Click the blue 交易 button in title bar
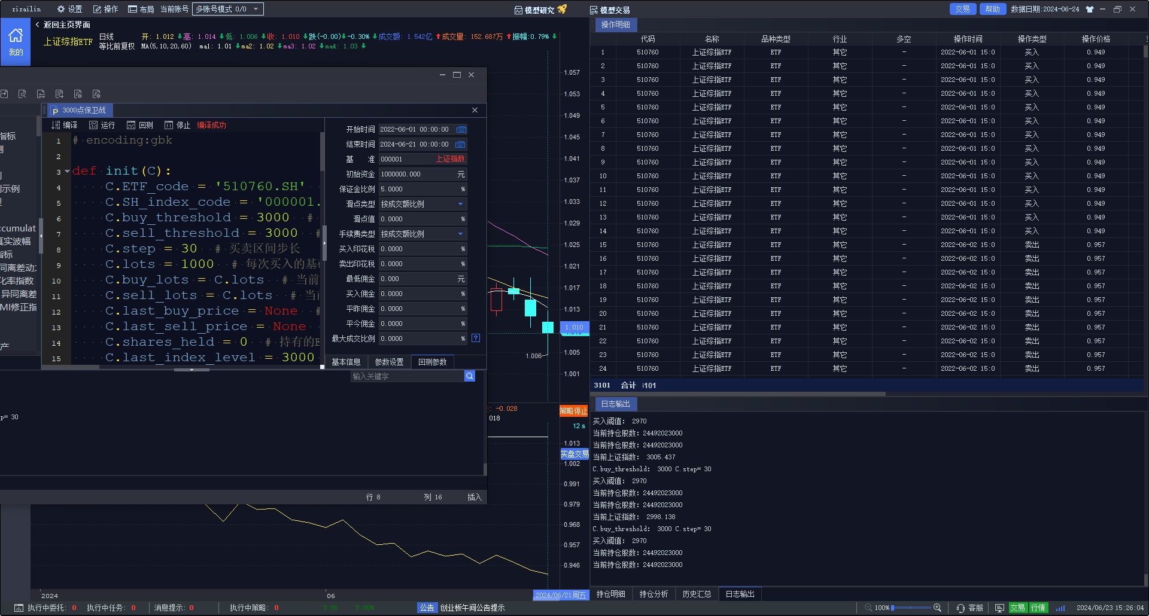Screen dimensions: 1149x616 962,9
